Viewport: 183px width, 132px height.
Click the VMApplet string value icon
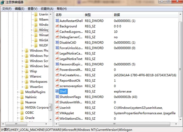point(57,113)
